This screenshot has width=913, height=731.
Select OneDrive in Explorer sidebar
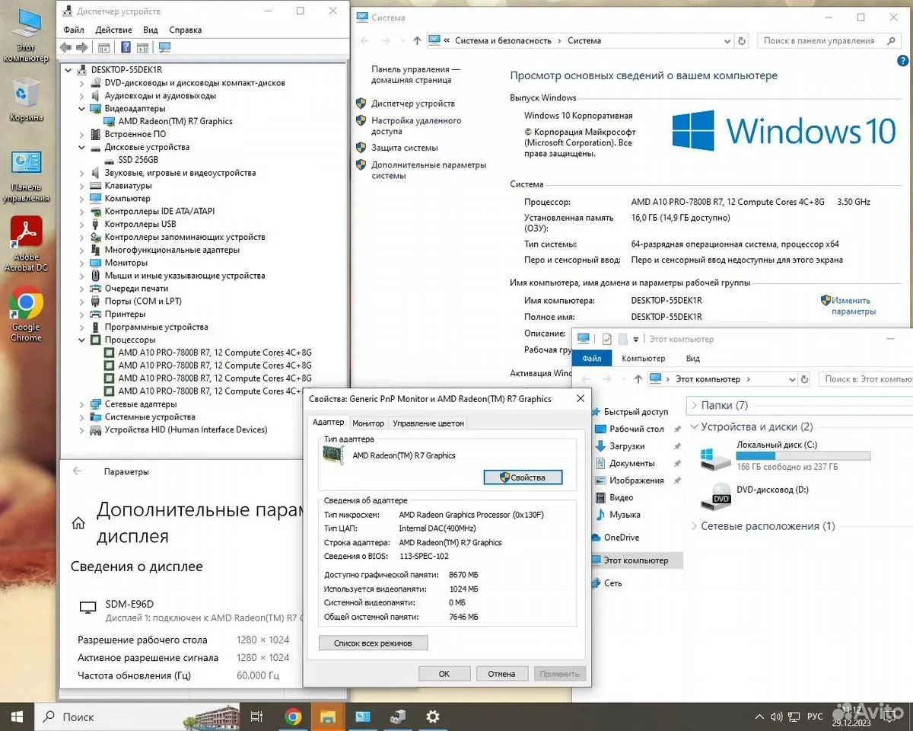coord(622,538)
